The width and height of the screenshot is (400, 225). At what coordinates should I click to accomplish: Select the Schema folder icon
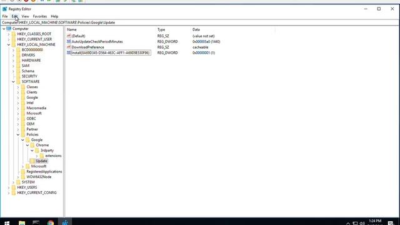[x=18, y=71]
